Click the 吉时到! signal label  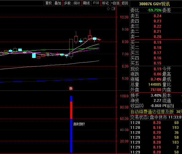pos(79,124)
